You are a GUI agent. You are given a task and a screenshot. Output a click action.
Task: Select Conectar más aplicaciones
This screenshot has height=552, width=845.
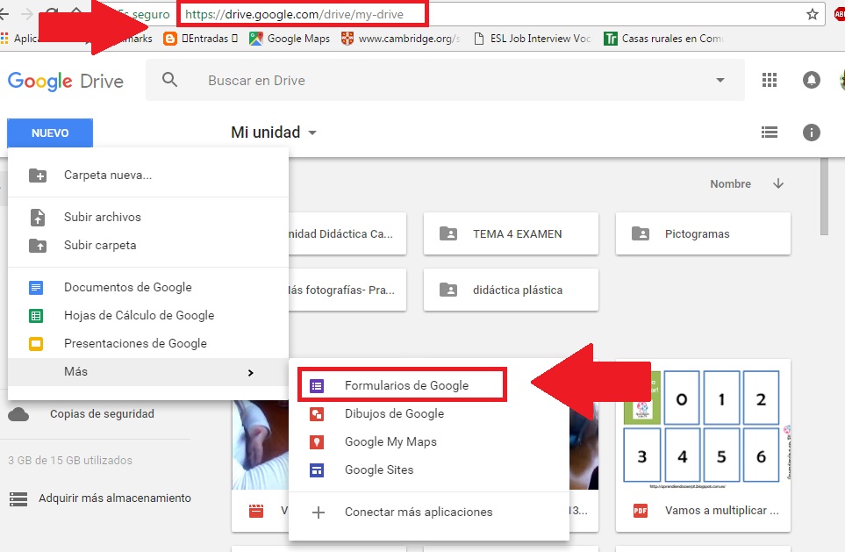pos(429,513)
